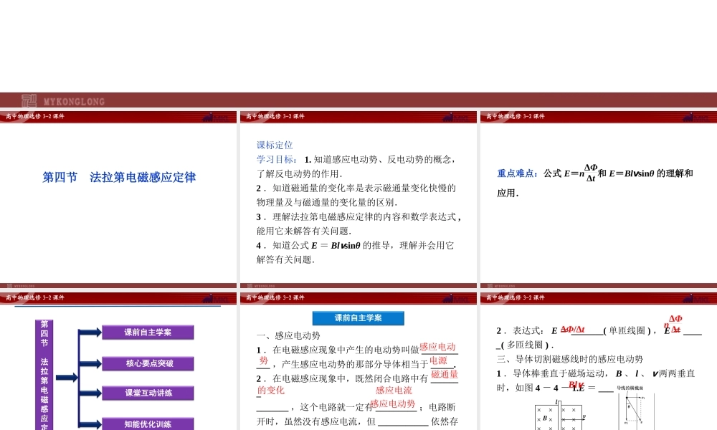Click the vertical purple 第四节 title bar
The image size is (717, 430).
(44, 374)
